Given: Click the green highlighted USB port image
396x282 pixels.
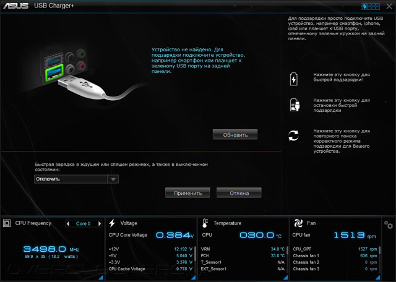Looking at the screenshot, I should coord(54,72).
